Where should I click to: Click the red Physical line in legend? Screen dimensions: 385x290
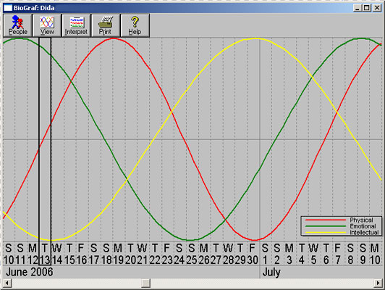click(x=326, y=220)
